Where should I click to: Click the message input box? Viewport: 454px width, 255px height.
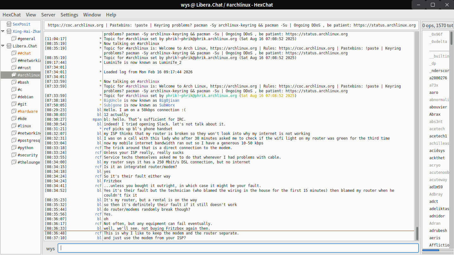(x=238, y=248)
